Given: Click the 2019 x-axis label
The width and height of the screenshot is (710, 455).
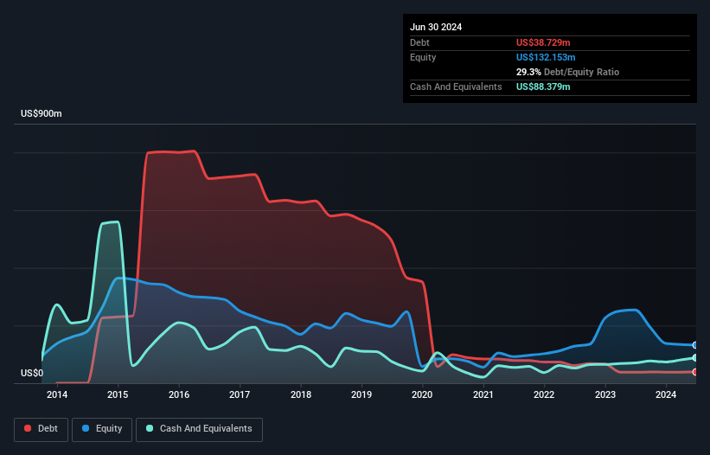Looking at the screenshot, I should coord(361,394).
